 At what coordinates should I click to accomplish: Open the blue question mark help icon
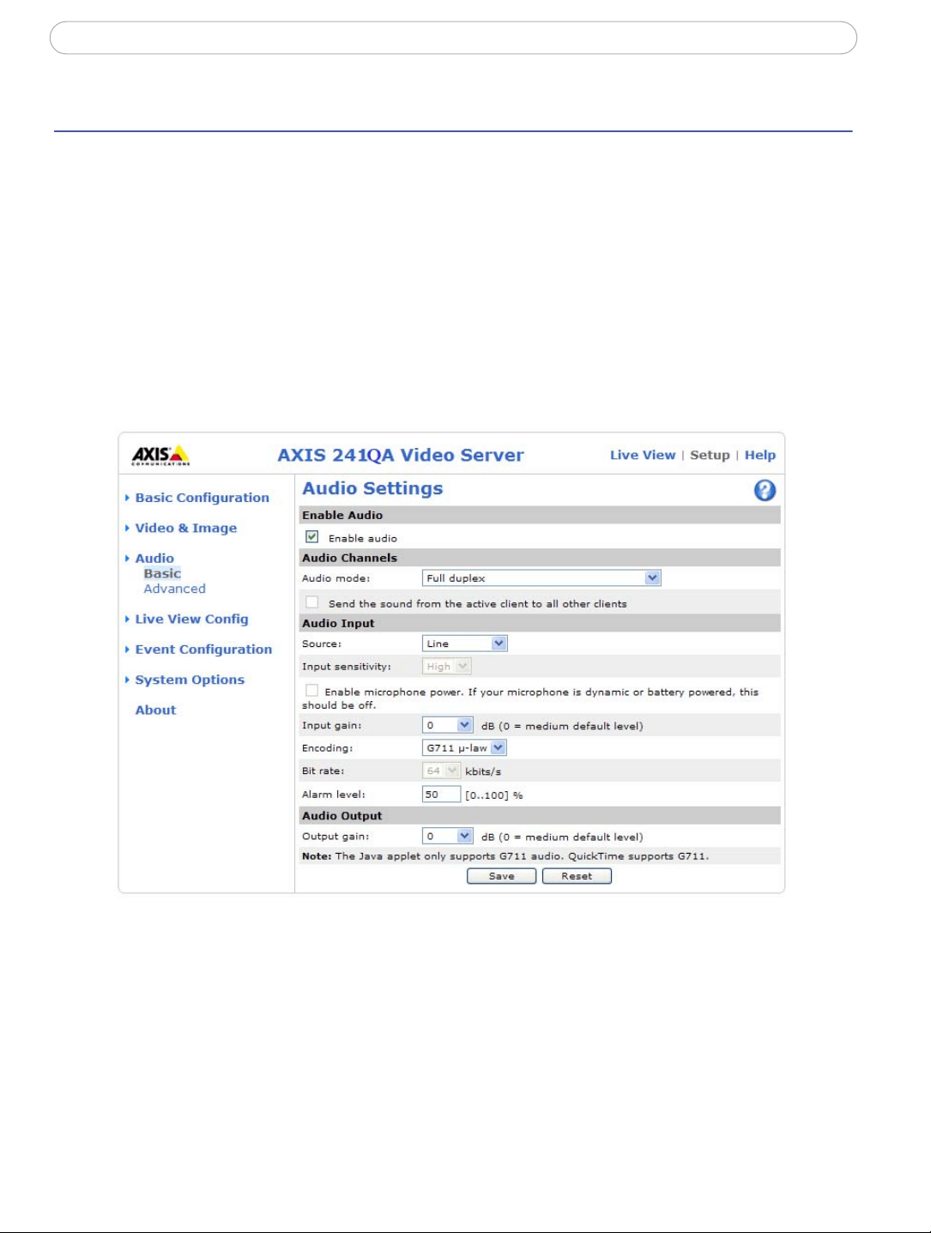click(x=765, y=490)
